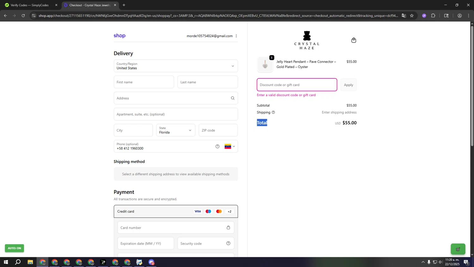474x267 pixels.
Task: Open a new browser tab
Action: pos(124,5)
